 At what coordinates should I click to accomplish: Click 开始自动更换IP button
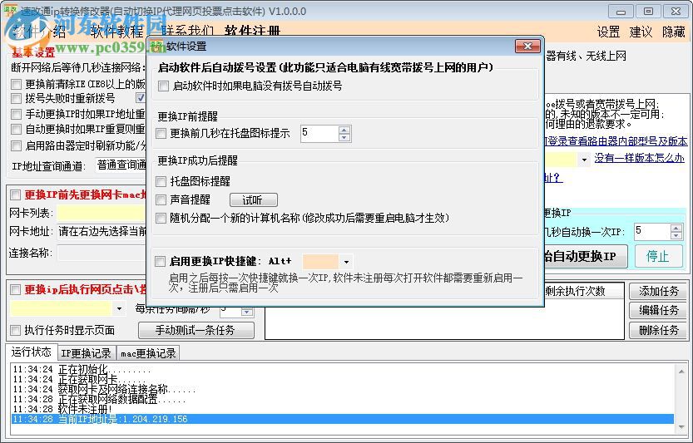pos(586,256)
